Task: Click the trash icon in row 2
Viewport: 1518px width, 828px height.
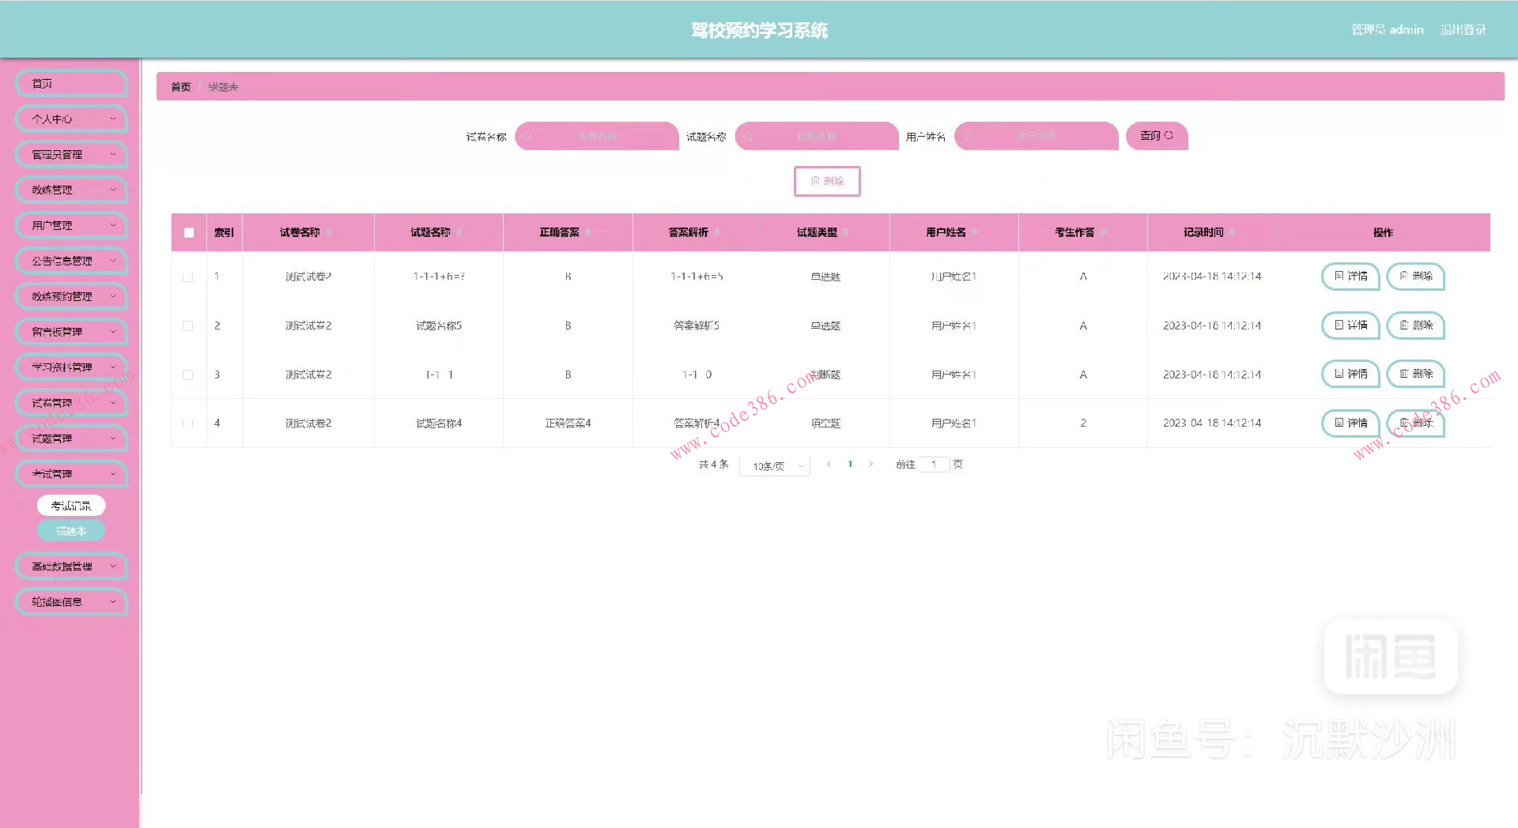Action: click(1403, 325)
